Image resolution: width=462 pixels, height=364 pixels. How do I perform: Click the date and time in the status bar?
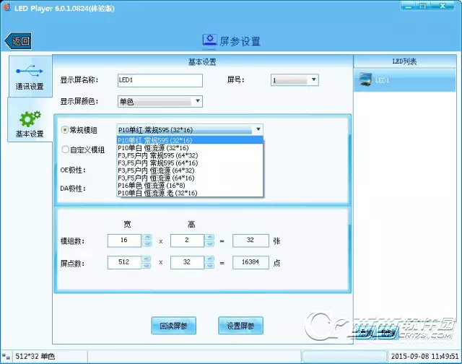(x=424, y=356)
